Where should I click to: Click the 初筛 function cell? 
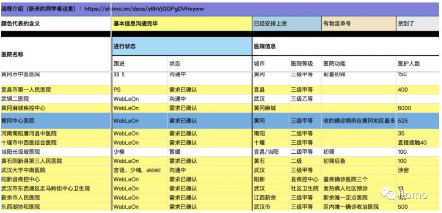(359, 152)
